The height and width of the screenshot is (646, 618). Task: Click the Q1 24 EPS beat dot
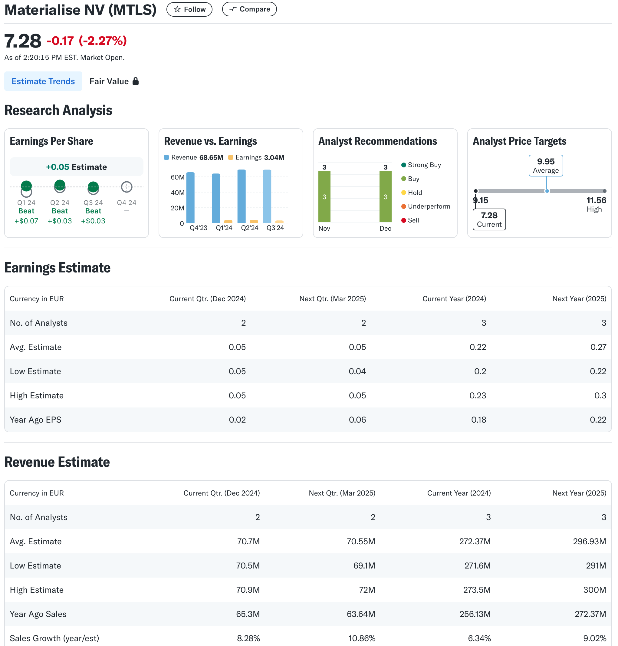(26, 186)
